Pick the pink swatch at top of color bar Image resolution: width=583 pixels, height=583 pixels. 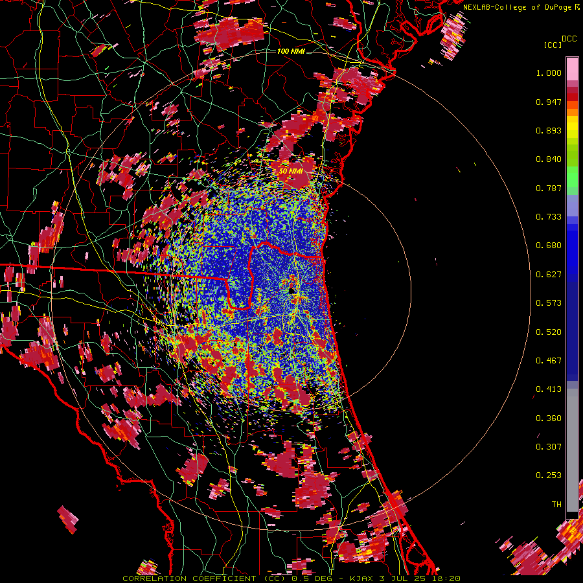(572, 69)
